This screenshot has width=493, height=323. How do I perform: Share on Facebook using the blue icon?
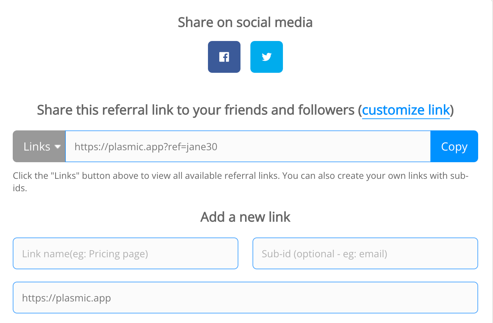point(224,57)
